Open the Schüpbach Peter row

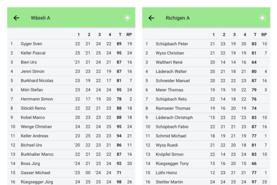point(206,44)
